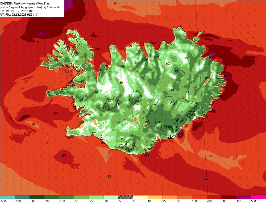Click the '137' value in the western sea
The height and width of the screenshot is (203, 266).
(x=26, y=82)
